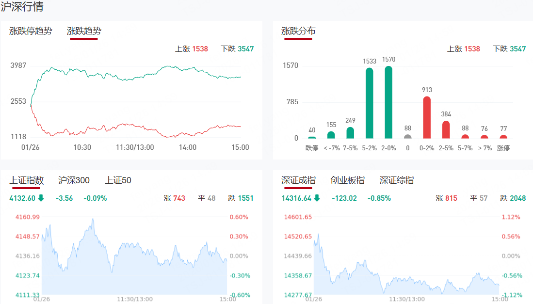Click 涨 815 in Shenzhen index panel
Viewport: 533px width, 304px height.
[x=446, y=198]
